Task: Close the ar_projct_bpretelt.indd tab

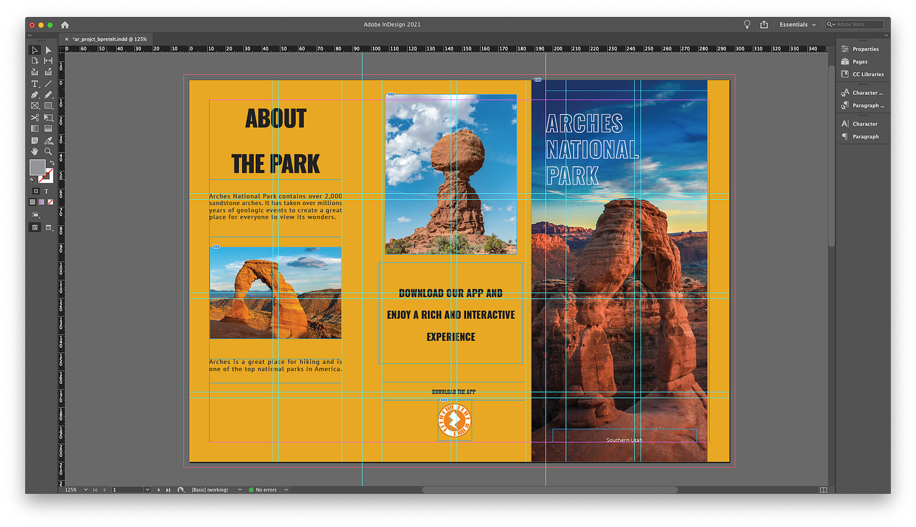Action: pos(67,39)
